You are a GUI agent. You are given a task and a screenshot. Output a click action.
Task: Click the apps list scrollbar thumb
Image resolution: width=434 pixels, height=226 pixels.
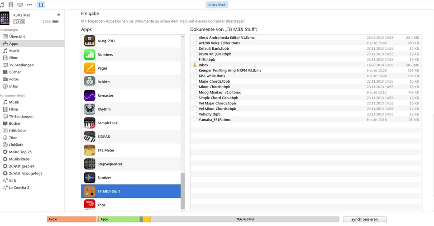(183, 191)
